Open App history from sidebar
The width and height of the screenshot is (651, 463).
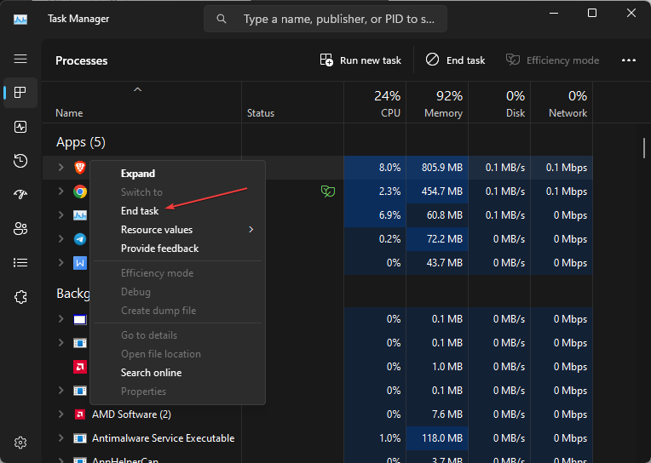(x=20, y=161)
